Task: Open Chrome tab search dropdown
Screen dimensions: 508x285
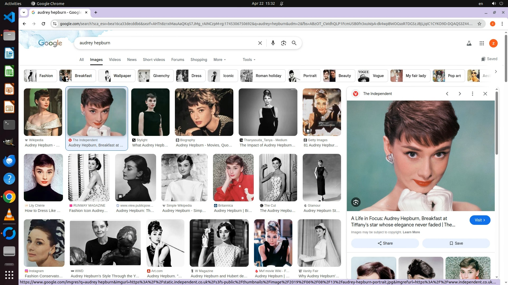Action: tap(24, 12)
